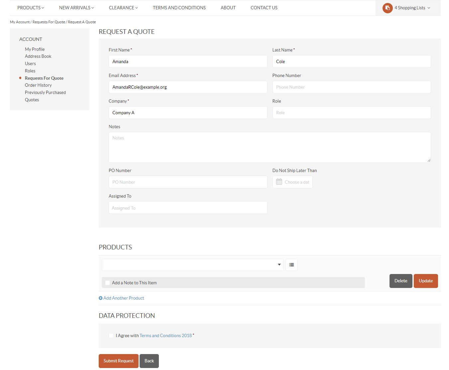Image resolution: width=449 pixels, height=370 pixels.
Task: Expand the Clearance menu
Action: click(x=123, y=8)
